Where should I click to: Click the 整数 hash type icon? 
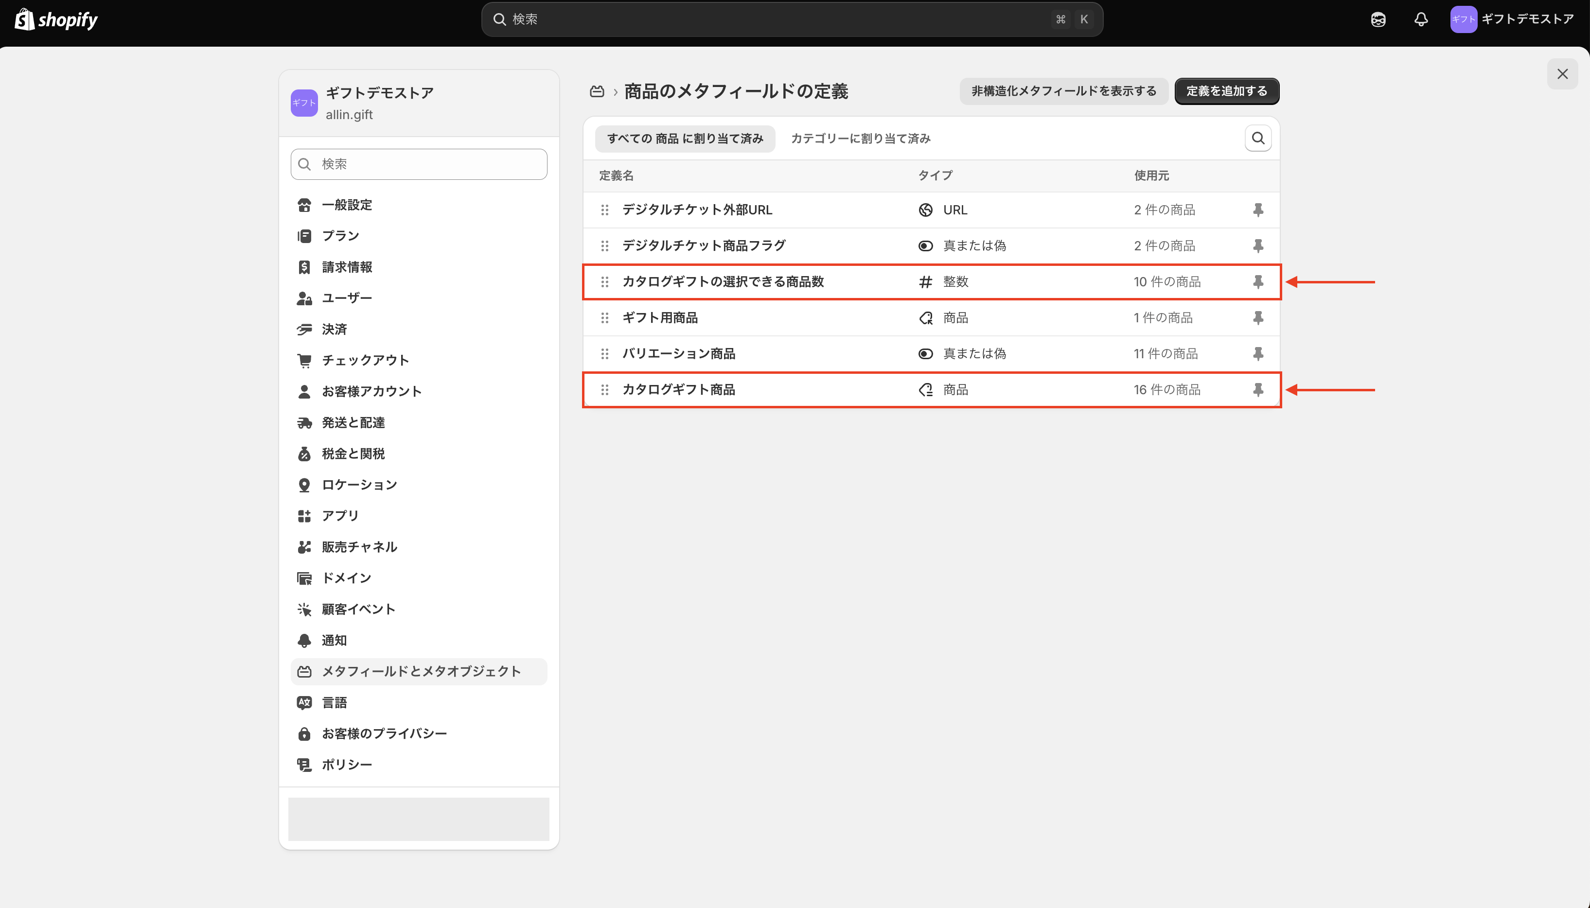pos(926,282)
